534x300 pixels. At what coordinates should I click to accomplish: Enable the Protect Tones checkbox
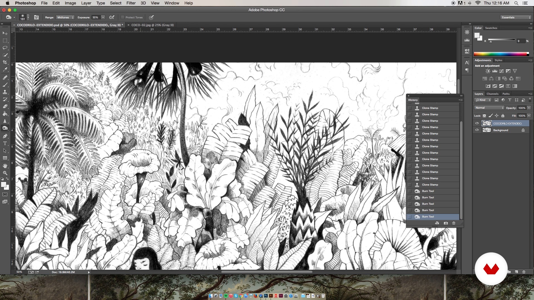122,17
